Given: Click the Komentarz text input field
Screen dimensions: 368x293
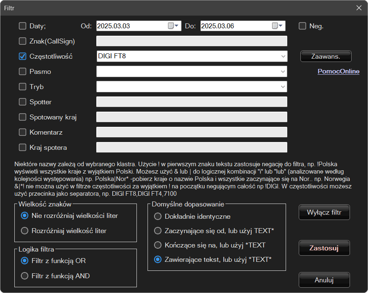Looking at the screenshot, I should [191, 132].
